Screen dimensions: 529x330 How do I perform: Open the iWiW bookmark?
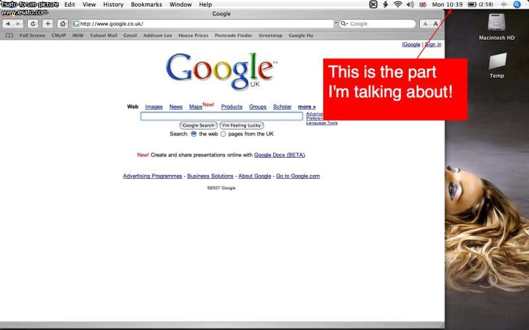pyautogui.click(x=77, y=36)
